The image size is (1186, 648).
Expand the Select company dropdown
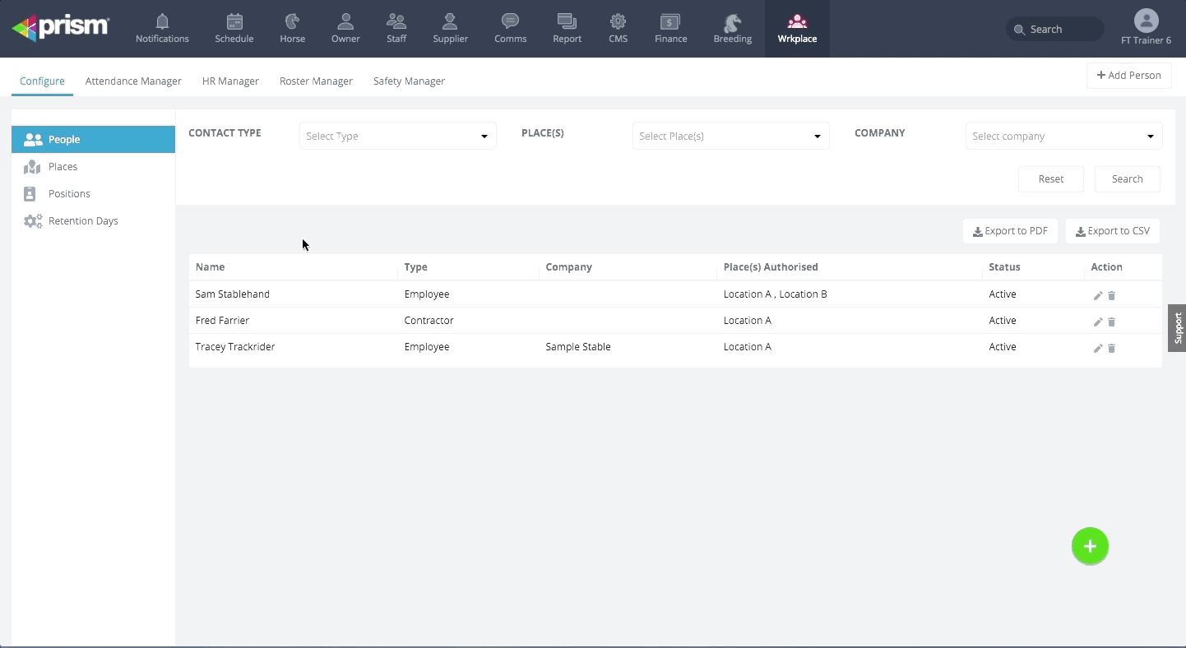(x=1063, y=137)
